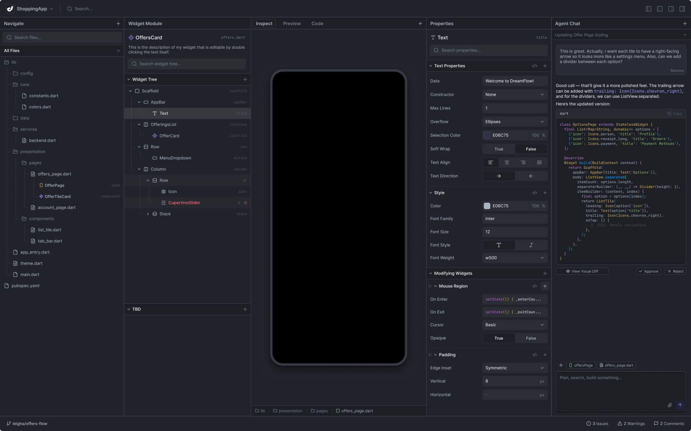This screenshot has width=691, height=431.
Task: Open 2 Comments in status bar
Action: tap(669, 423)
